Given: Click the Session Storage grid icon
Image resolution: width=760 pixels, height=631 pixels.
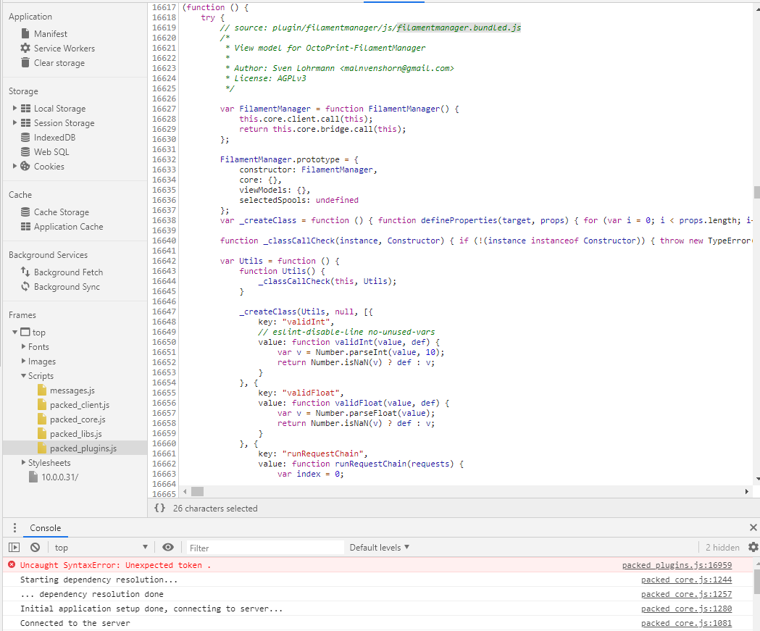Looking at the screenshot, I should coord(25,122).
